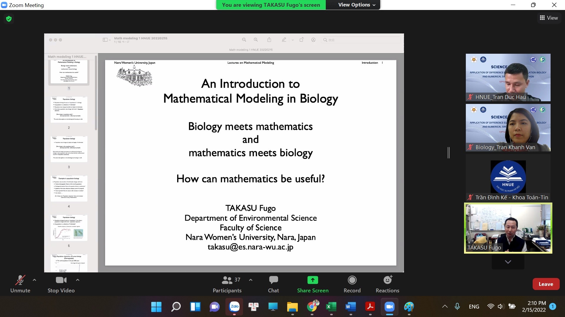
Task: Click the green encryption shield icon
Action: tap(9, 19)
